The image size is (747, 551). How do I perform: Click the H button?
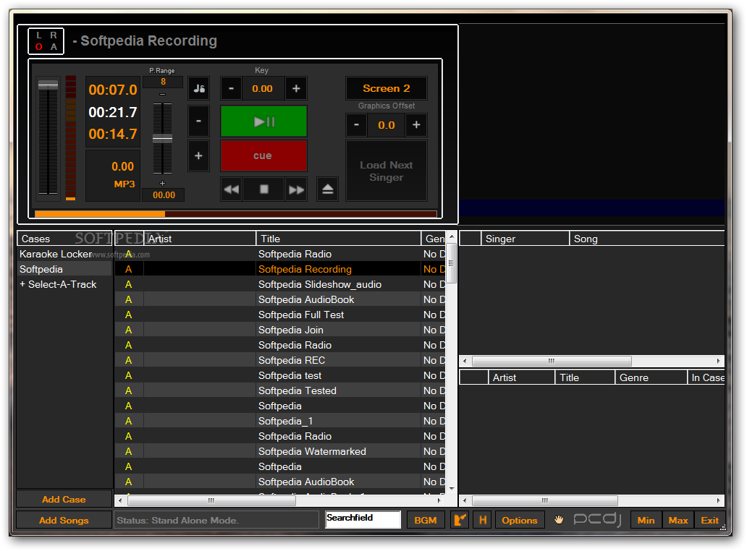[x=483, y=520]
